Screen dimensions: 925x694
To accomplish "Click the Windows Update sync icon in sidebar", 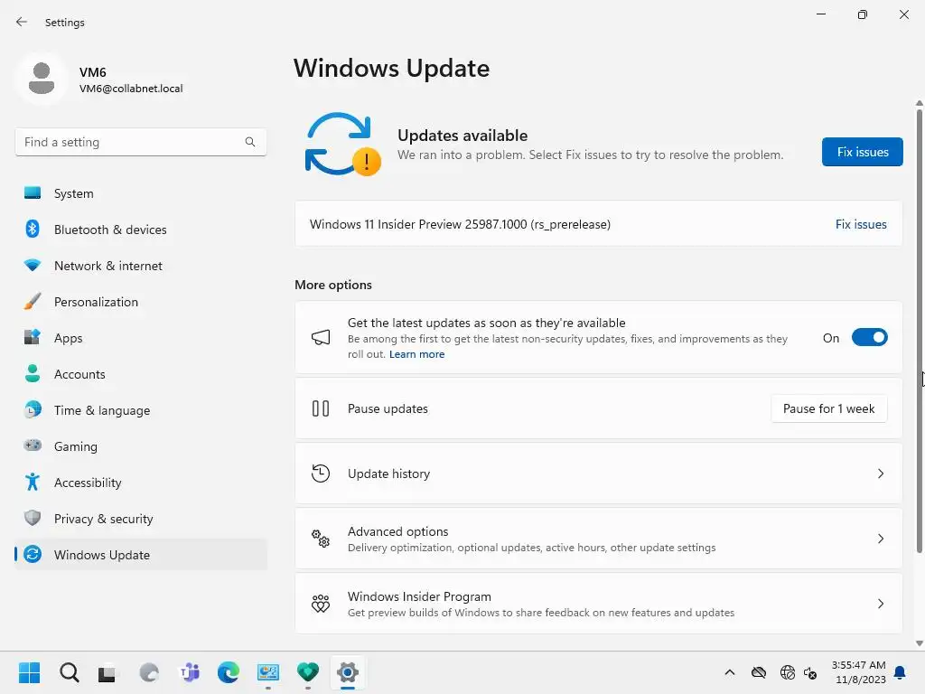I will (x=33, y=554).
